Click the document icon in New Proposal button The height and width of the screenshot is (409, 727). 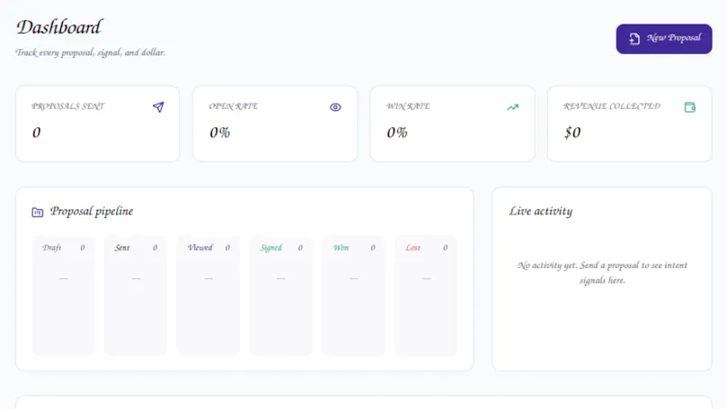coord(634,38)
